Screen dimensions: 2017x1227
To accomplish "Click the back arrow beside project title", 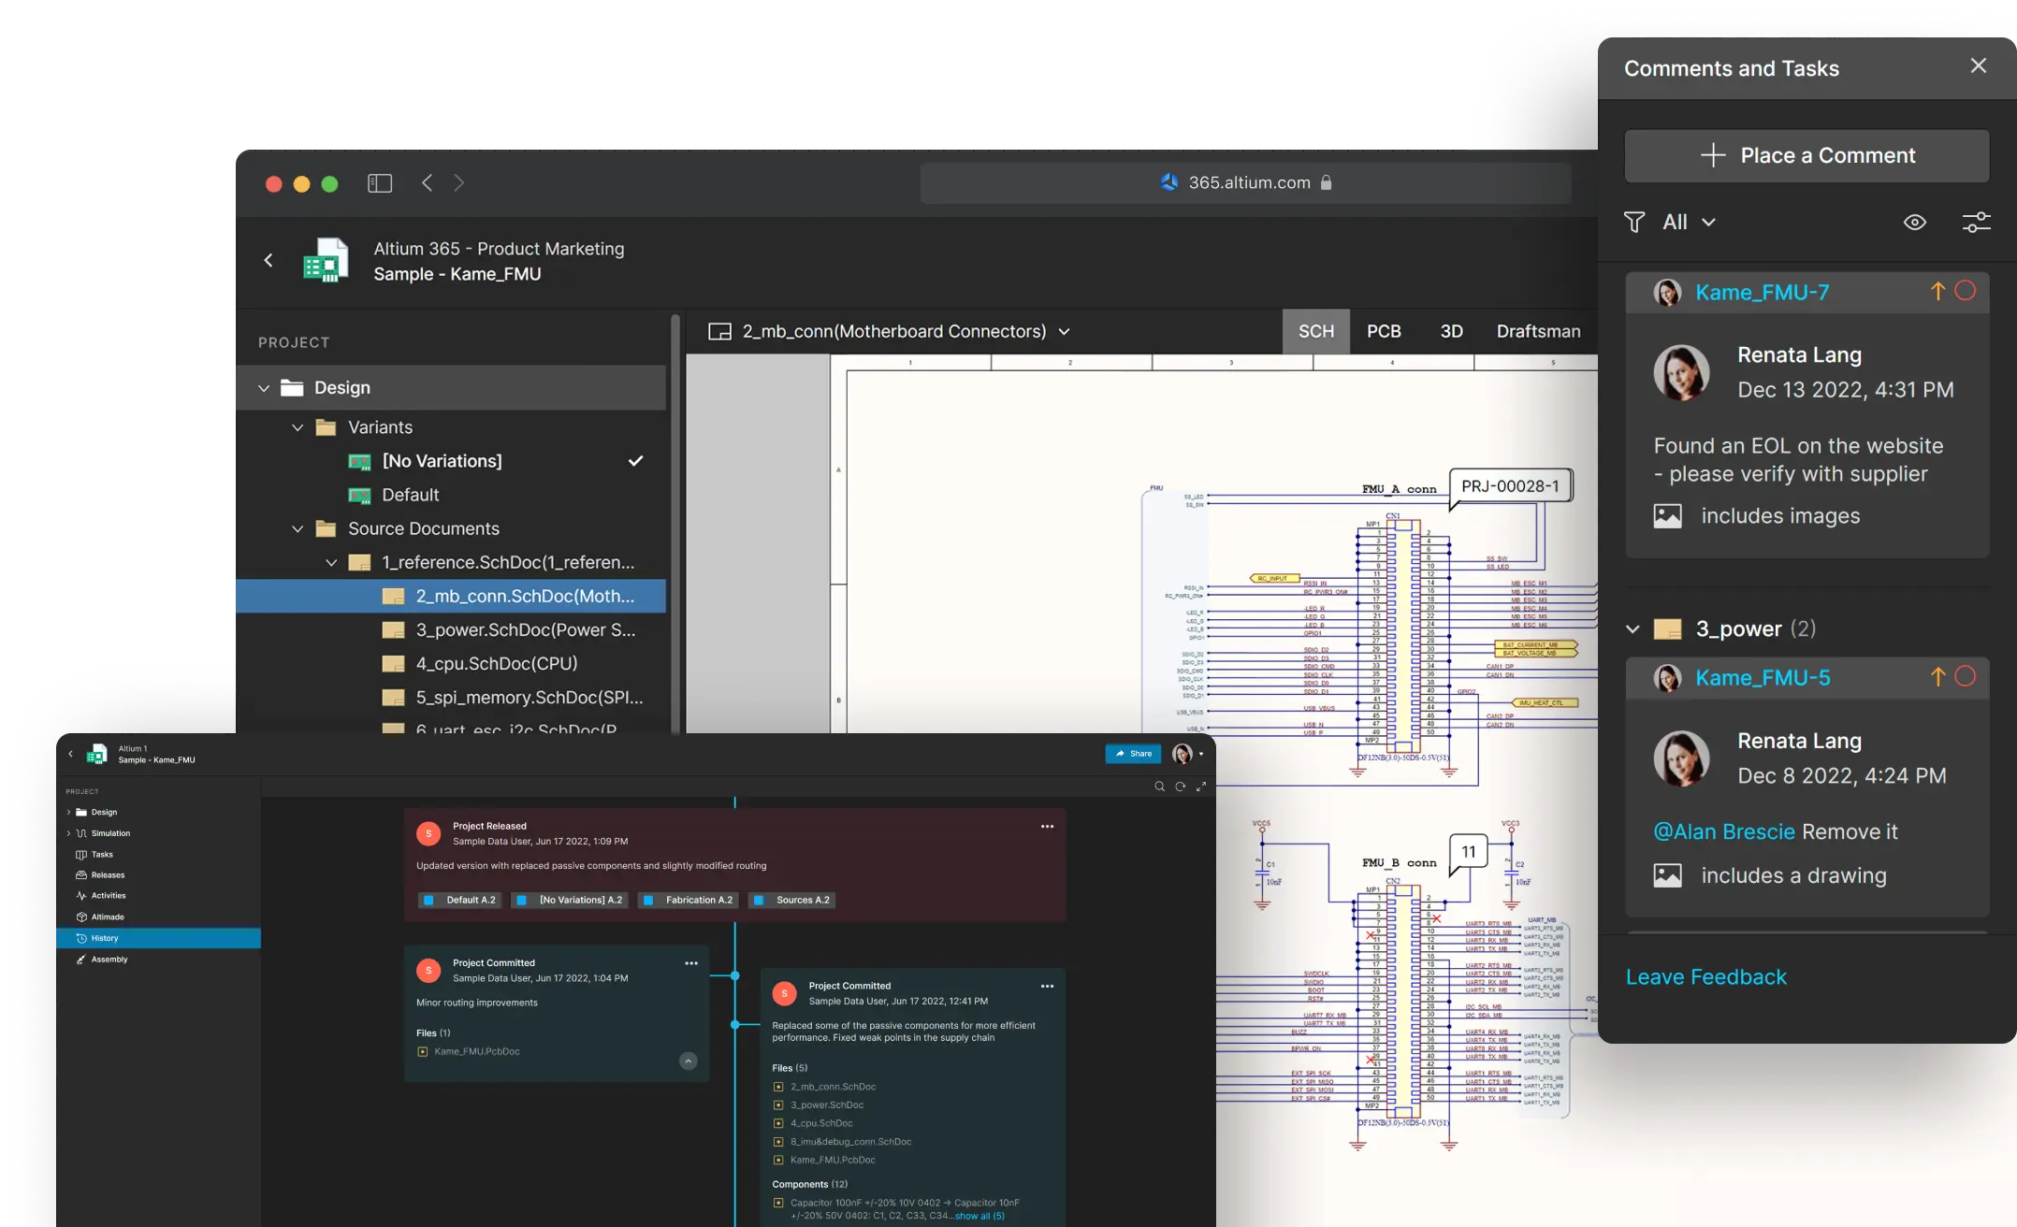I will pos(268,260).
